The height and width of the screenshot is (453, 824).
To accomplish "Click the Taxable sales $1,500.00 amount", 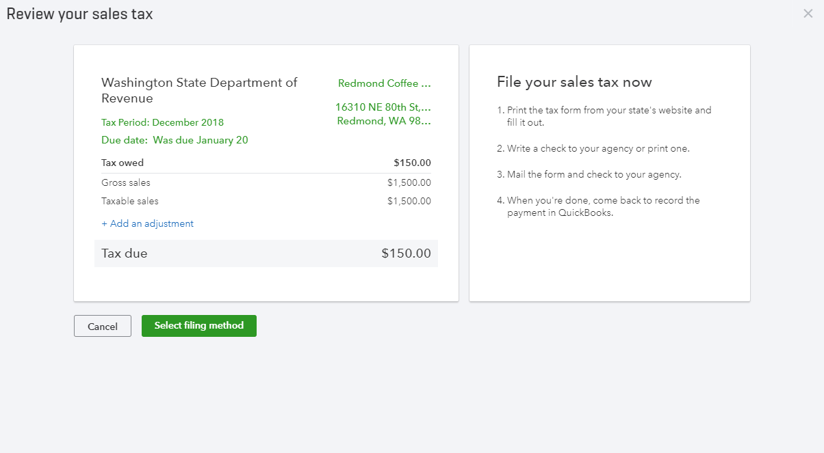I will 409,201.
